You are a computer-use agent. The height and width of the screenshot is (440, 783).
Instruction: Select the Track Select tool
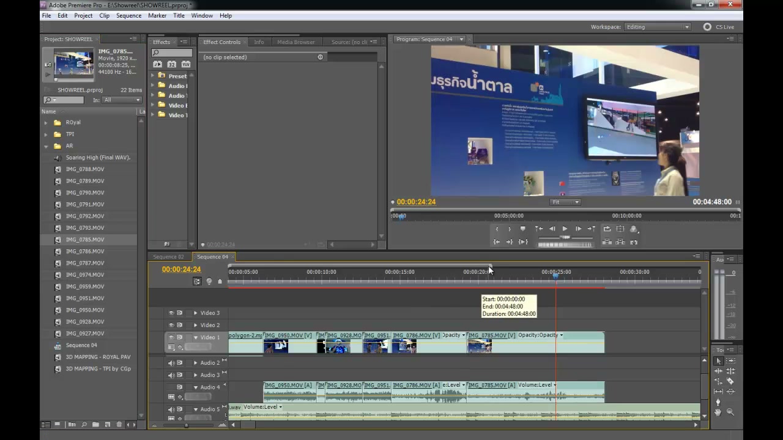tap(730, 361)
